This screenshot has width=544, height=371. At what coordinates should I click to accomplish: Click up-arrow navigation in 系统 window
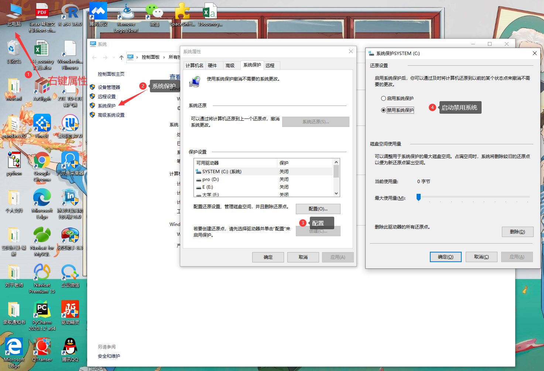tap(122, 57)
